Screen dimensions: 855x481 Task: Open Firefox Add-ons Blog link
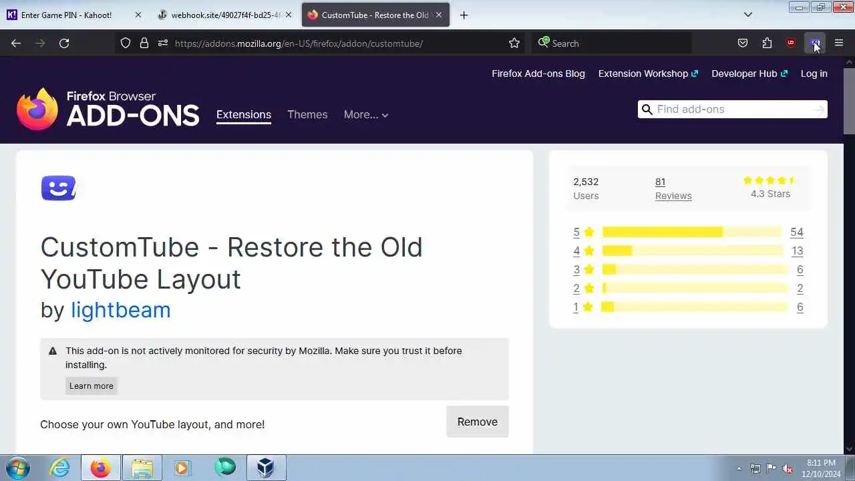click(538, 73)
